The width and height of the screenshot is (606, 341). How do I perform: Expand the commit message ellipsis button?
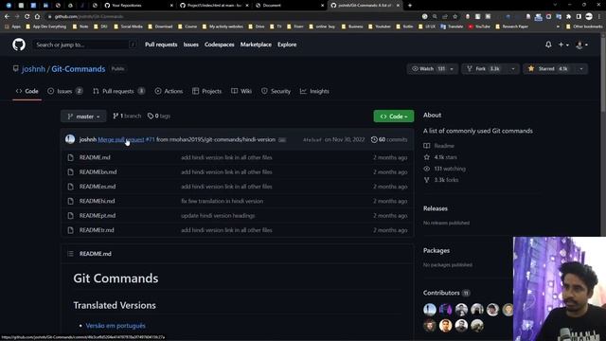point(282,140)
